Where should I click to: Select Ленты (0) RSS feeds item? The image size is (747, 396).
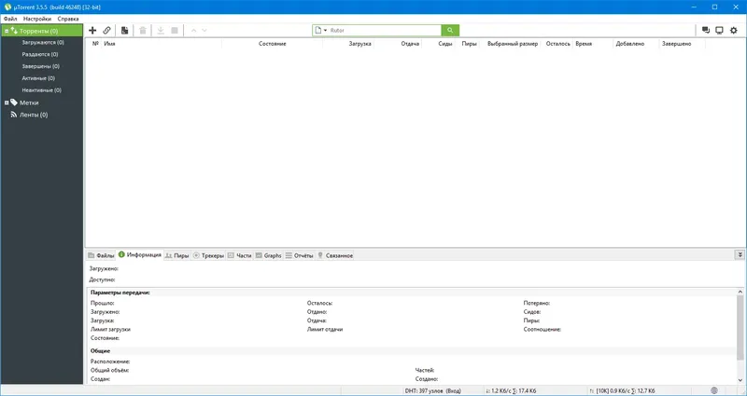pos(34,115)
